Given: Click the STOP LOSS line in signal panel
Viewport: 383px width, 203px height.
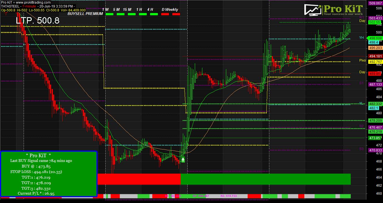Looking at the screenshot, I should click(36, 172).
